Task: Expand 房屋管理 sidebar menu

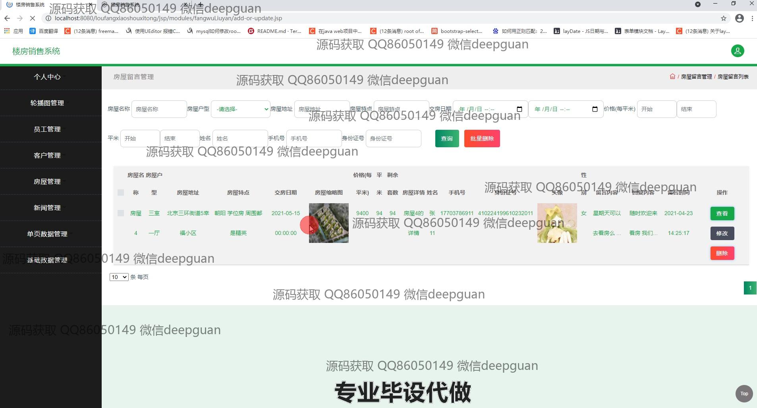Action: tap(47, 181)
